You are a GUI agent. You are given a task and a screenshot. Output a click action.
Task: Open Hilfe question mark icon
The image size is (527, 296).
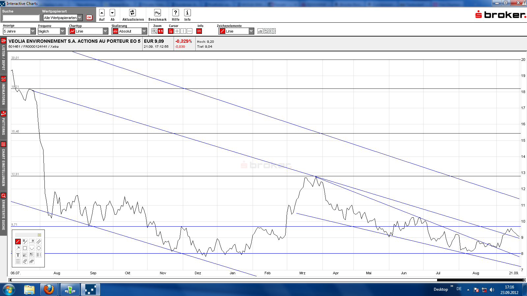176,12
